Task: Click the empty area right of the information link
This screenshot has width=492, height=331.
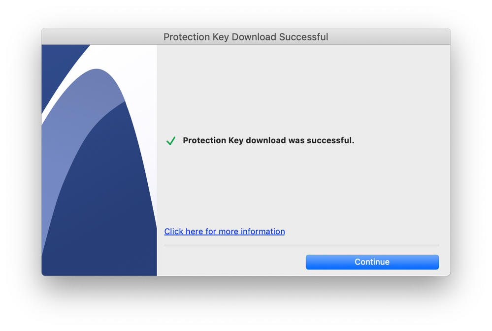Action: pyautogui.click(x=364, y=232)
